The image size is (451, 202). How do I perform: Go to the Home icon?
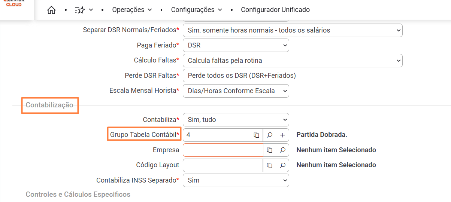click(x=51, y=10)
